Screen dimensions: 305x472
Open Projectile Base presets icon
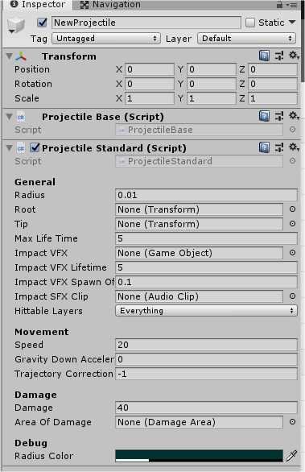[x=279, y=116]
